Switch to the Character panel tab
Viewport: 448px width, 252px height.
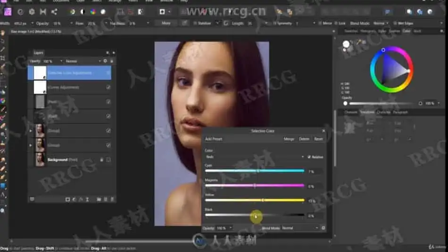tap(383, 112)
